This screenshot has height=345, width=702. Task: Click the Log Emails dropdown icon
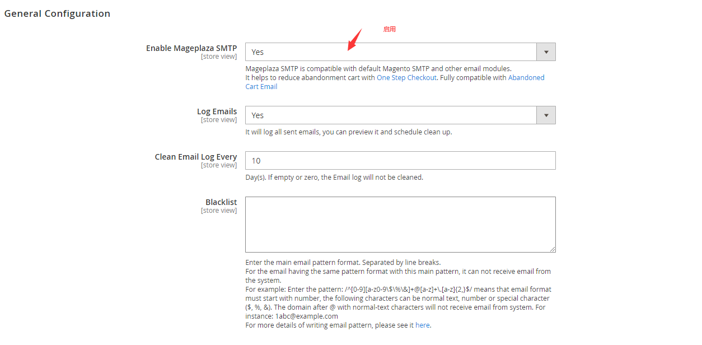tap(545, 115)
